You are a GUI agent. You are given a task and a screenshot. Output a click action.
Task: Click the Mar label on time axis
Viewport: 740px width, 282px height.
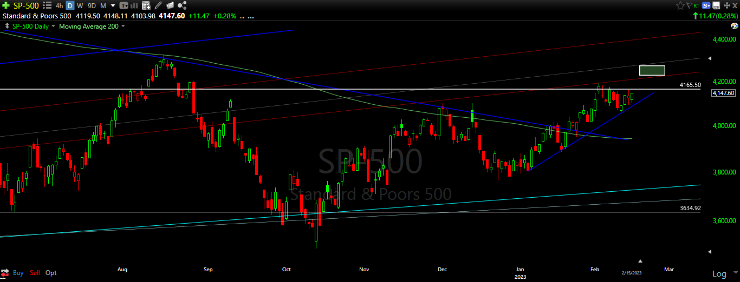669,268
